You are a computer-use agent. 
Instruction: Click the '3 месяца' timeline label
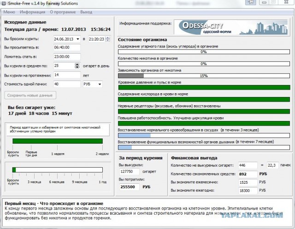point(34,182)
